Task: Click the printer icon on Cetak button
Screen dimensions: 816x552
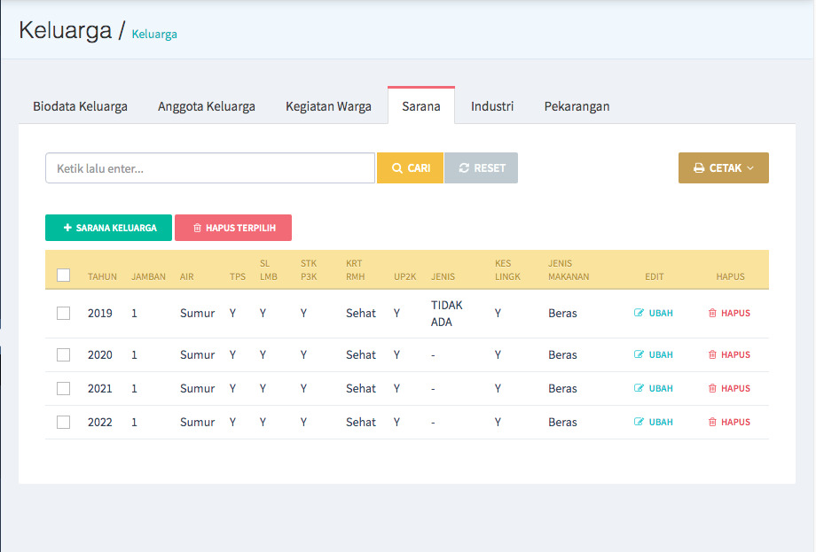Action: coord(699,168)
